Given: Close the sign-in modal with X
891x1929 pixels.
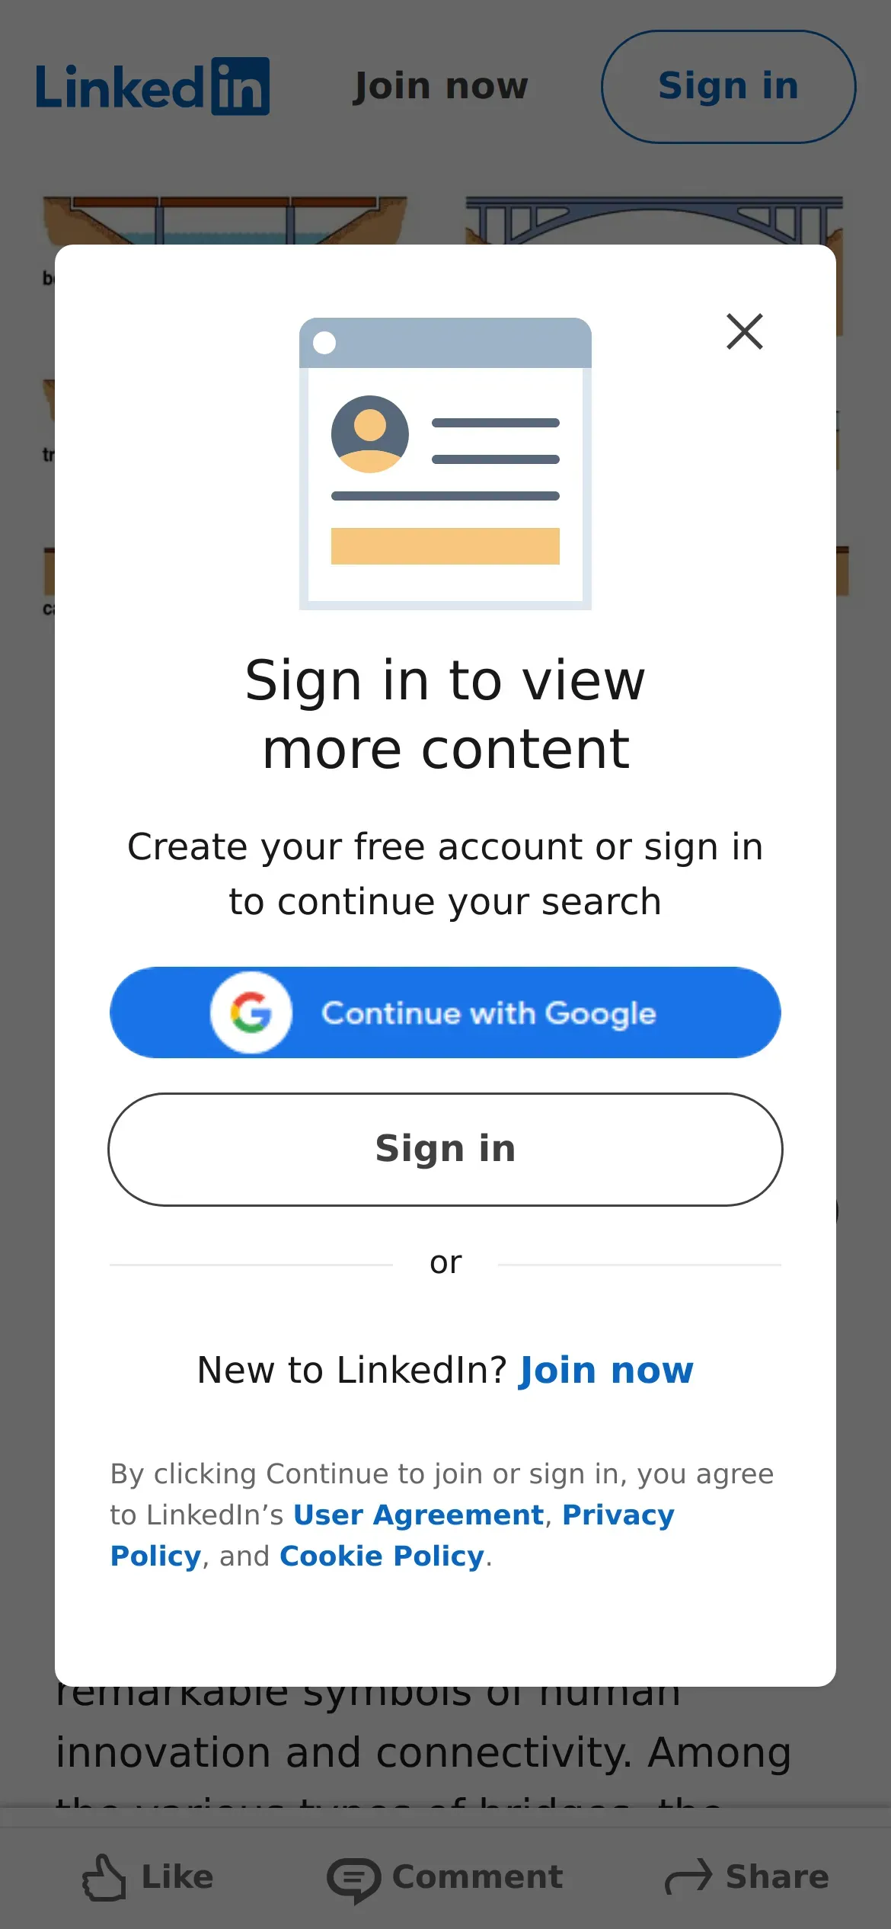Looking at the screenshot, I should [744, 331].
